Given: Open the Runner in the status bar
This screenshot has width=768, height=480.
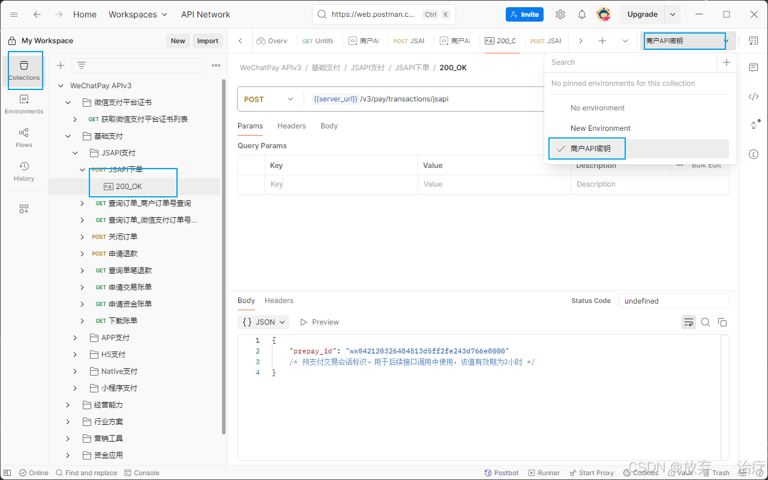Looking at the screenshot, I should pyautogui.click(x=544, y=473).
